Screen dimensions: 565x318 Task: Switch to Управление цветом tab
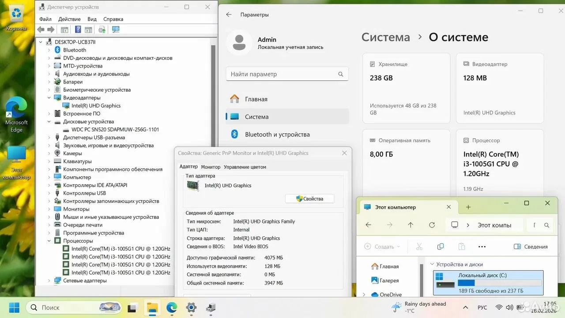[245, 167]
